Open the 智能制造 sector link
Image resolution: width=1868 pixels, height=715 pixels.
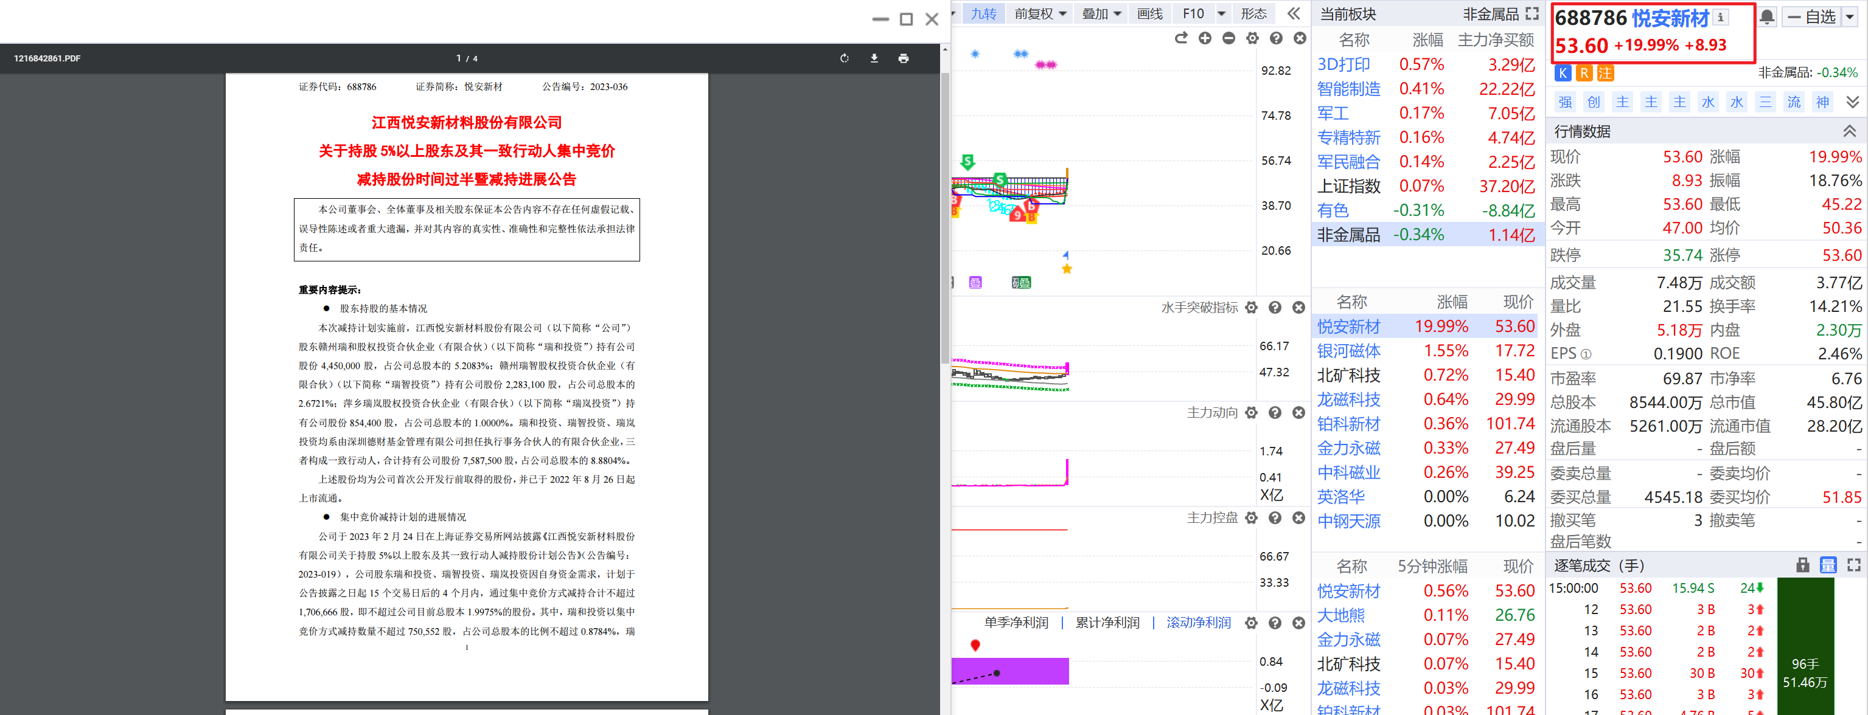click(x=1348, y=89)
